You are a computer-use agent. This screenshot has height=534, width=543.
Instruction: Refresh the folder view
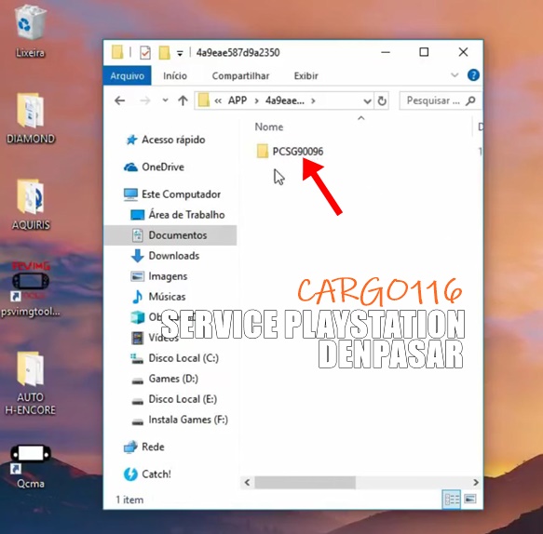382,100
